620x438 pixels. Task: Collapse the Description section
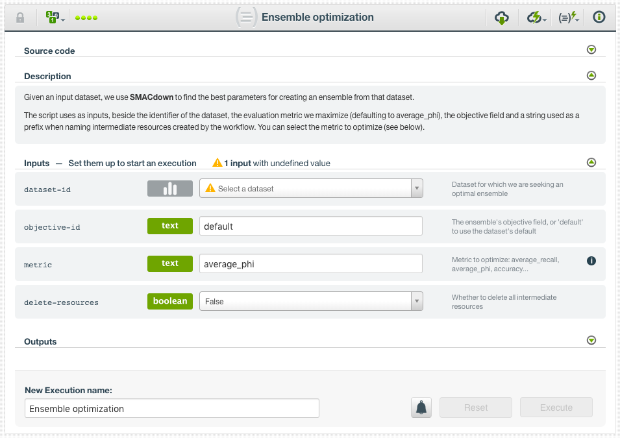coord(591,75)
